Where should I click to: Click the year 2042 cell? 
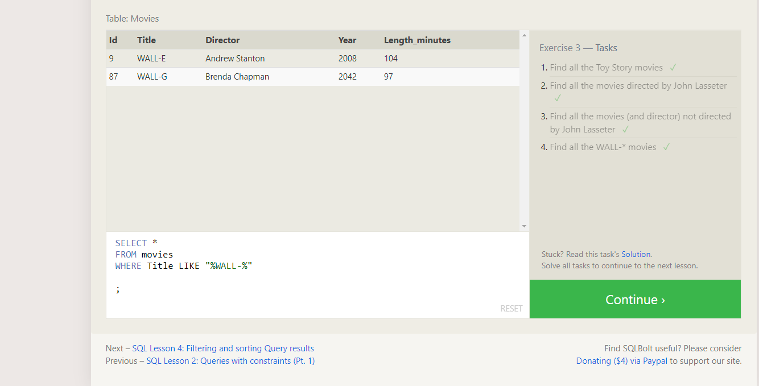348,77
